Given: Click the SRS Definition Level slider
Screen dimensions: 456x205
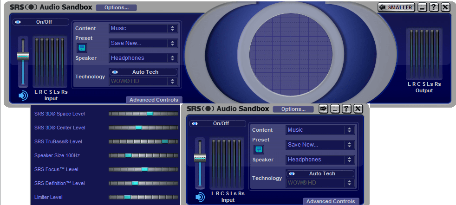Looking at the screenshot, I should 143,183.
